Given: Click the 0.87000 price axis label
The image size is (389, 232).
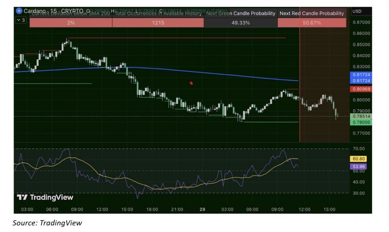Looking at the screenshot, I should tap(361, 22).
